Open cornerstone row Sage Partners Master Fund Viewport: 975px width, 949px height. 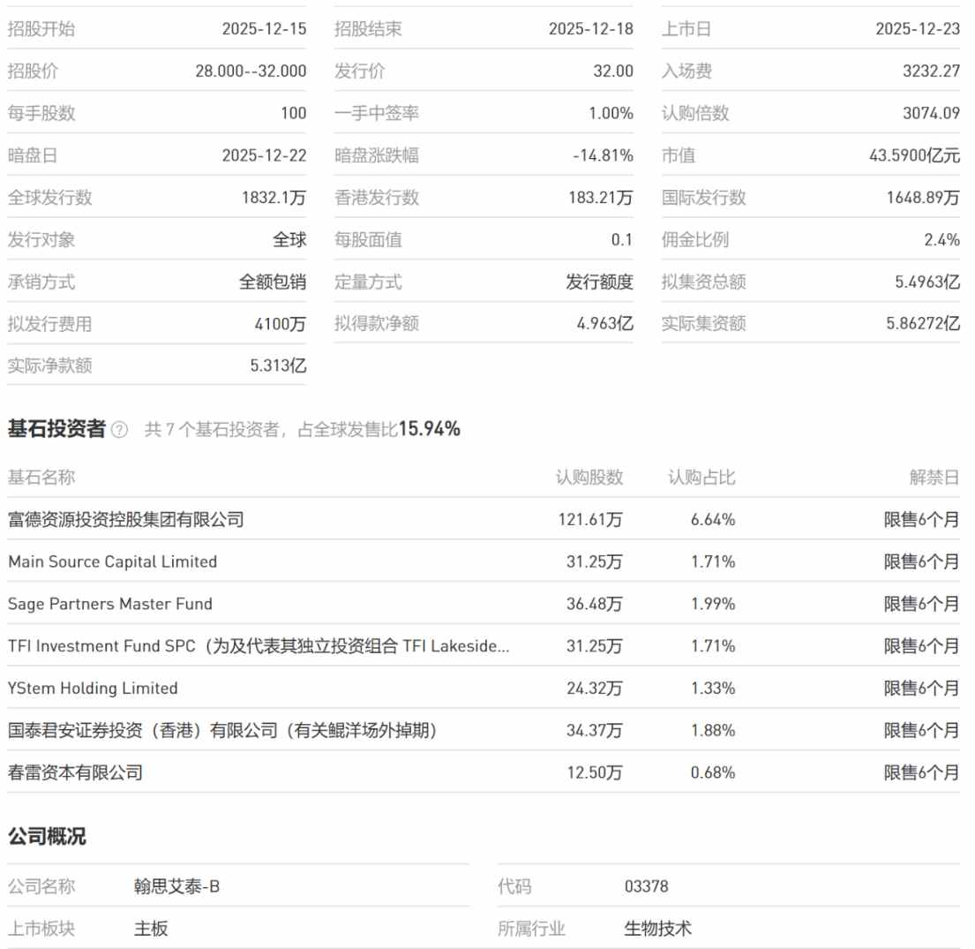click(x=484, y=604)
